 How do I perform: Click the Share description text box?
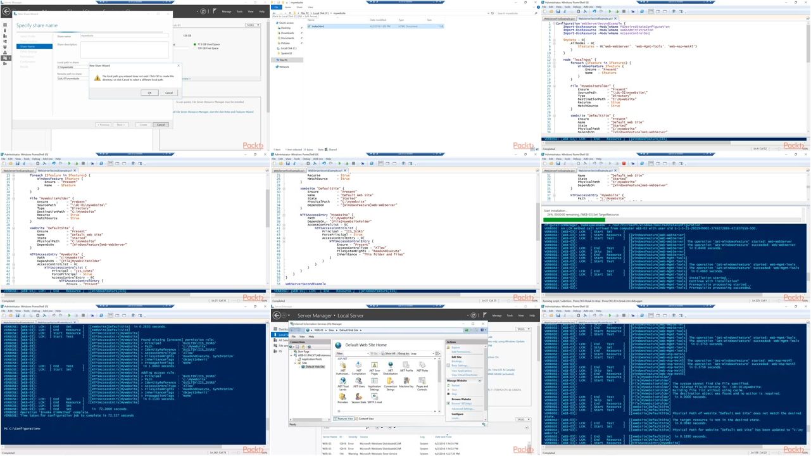[x=125, y=49]
